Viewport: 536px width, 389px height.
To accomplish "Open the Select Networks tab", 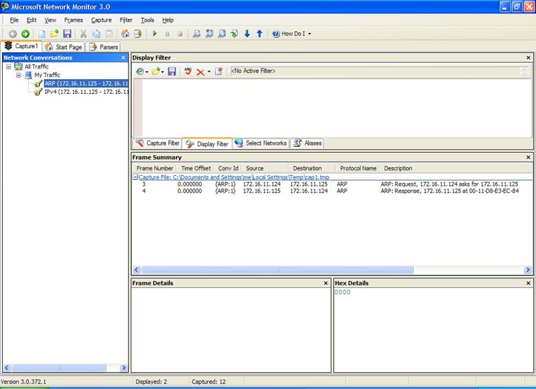I will [261, 143].
